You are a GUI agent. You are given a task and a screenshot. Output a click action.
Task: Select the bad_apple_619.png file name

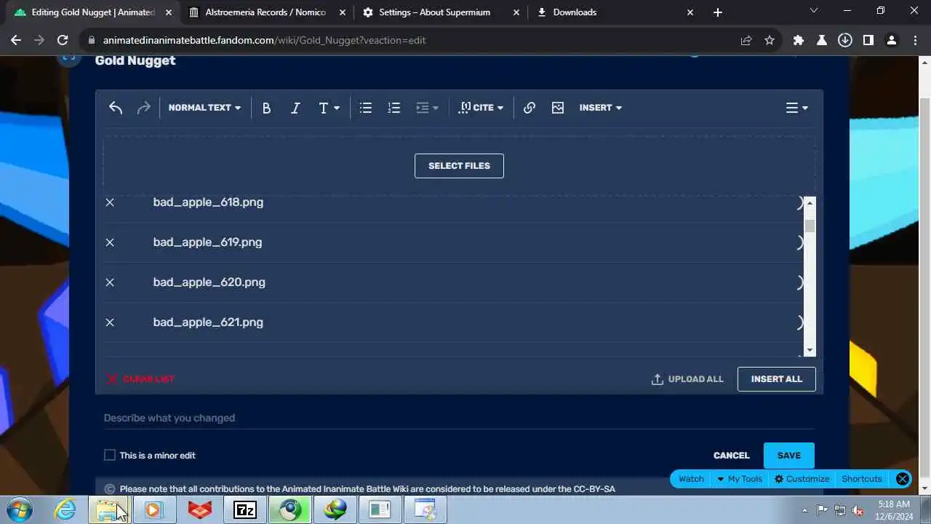207,242
